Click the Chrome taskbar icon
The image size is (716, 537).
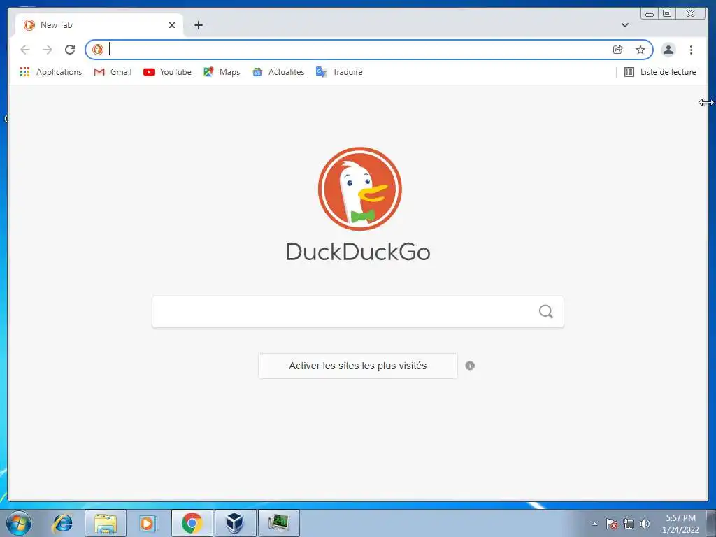[192, 523]
